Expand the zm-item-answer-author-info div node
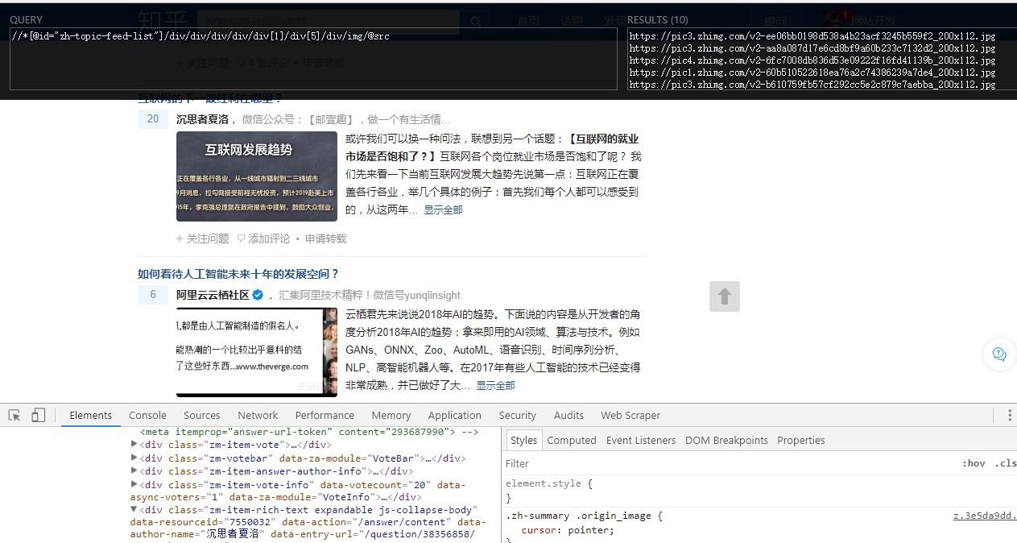1017x543 pixels. (x=134, y=471)
